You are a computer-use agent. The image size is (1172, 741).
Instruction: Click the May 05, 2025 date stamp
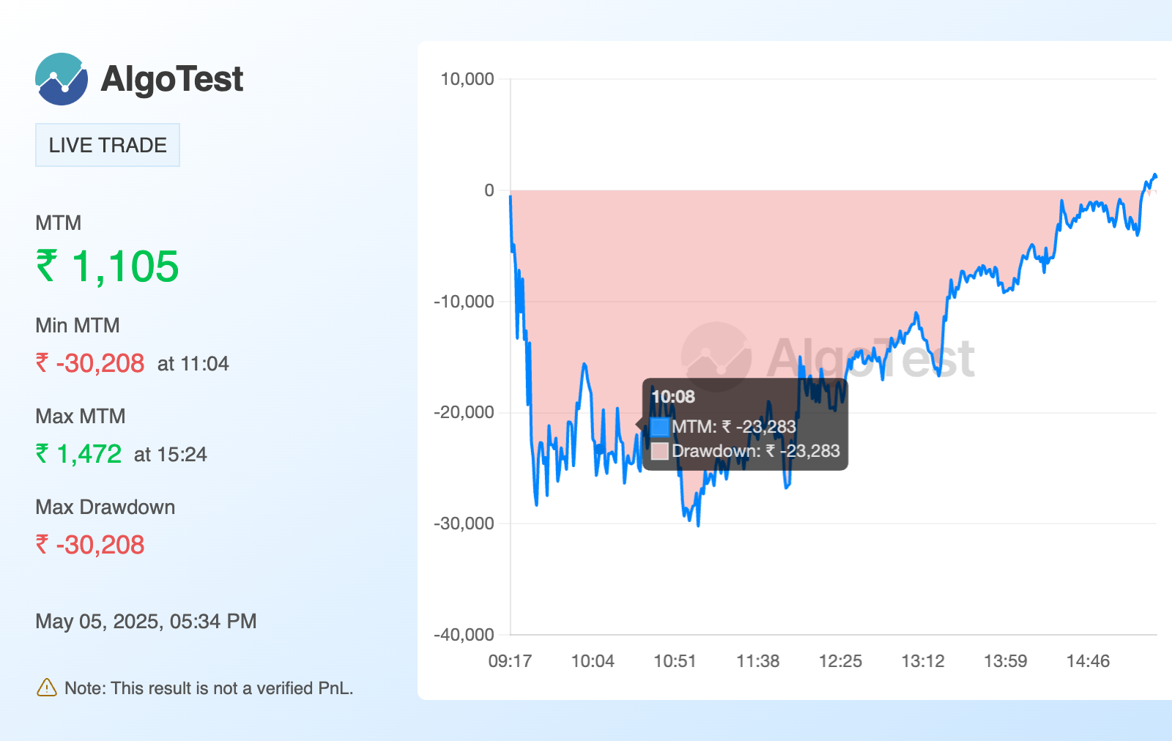coord(146,622)
